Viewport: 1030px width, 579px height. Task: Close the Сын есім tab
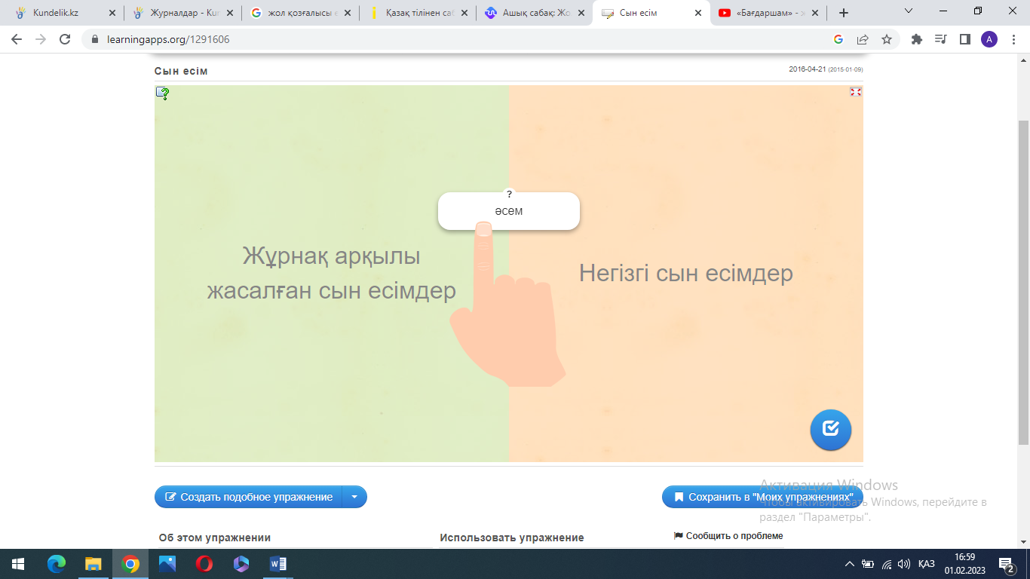point(699,13)
